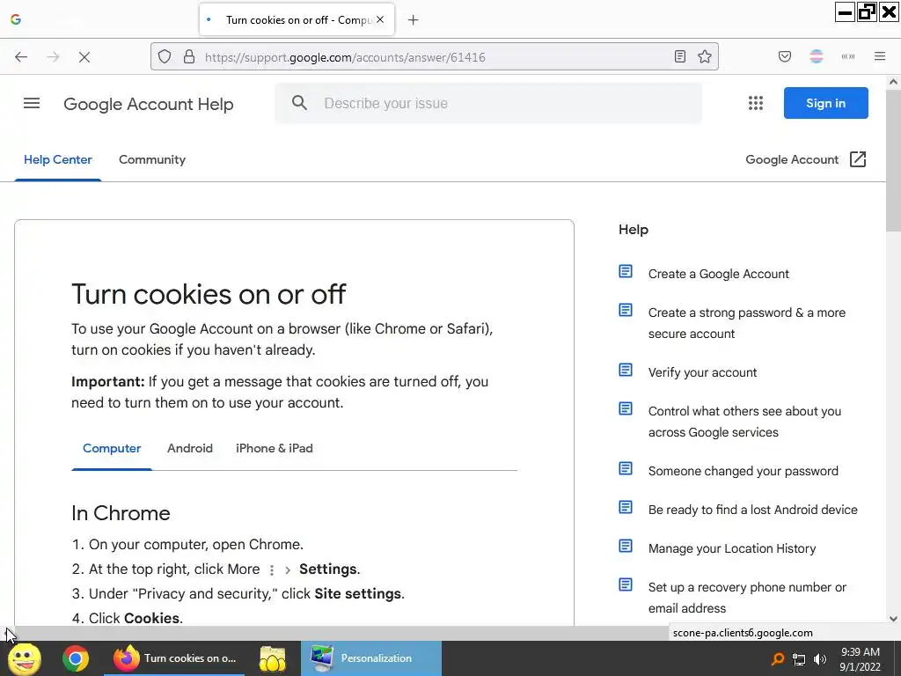Open Chrome from the taskbar
This screenshot has width=901, height=676.
[76, 658]
